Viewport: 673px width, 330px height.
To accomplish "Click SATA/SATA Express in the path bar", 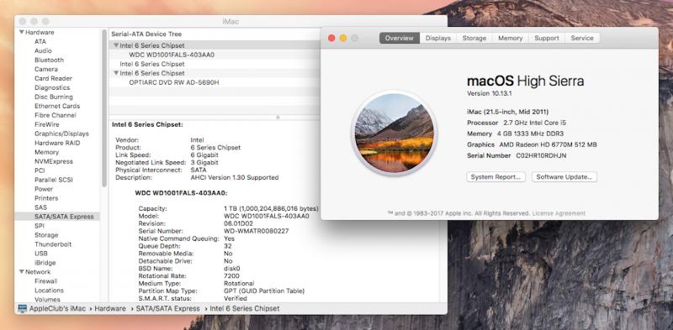I will click(x=167, y=308).
